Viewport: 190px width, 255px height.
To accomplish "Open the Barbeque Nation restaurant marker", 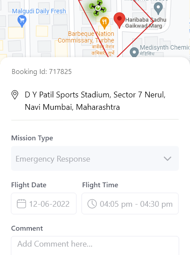I will coord(104,23).
